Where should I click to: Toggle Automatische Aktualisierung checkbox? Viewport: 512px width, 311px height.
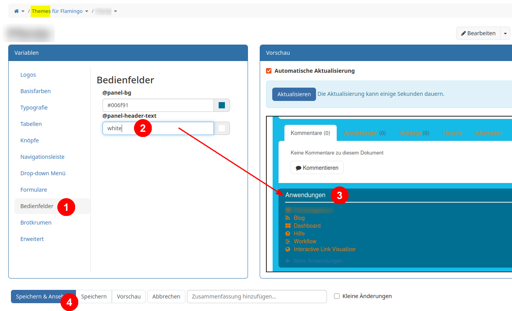click(269, 71)
